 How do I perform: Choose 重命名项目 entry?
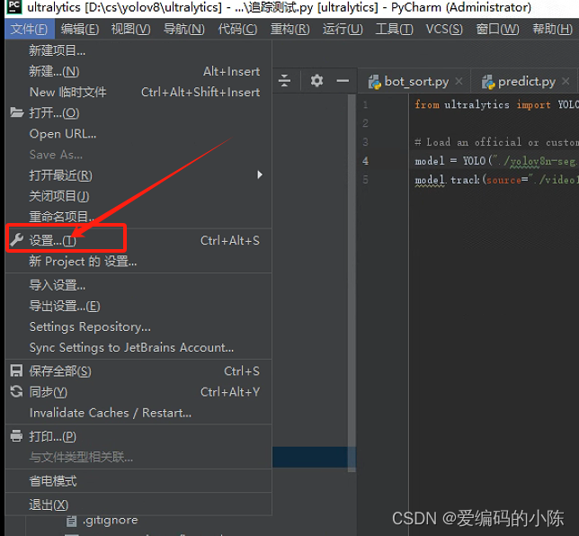(x=138, y=217)
